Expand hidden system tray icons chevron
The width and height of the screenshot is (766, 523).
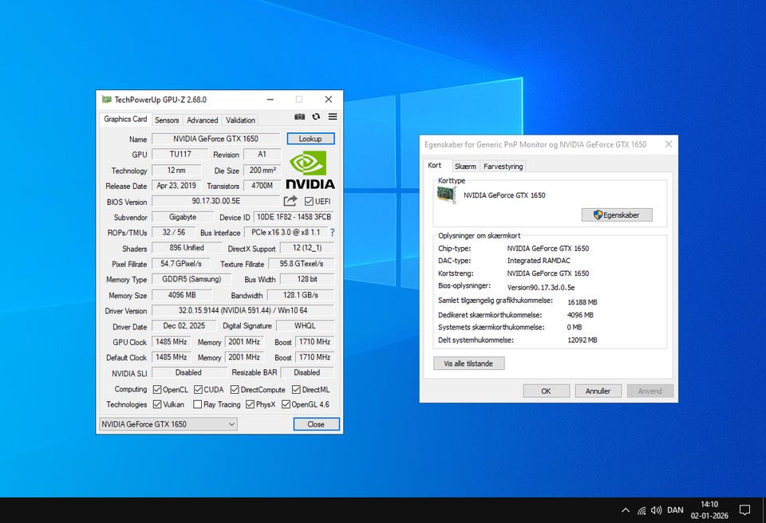(x=626, y=510)
